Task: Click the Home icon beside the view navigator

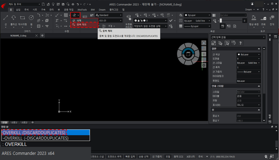Action: tap(204, 43)
